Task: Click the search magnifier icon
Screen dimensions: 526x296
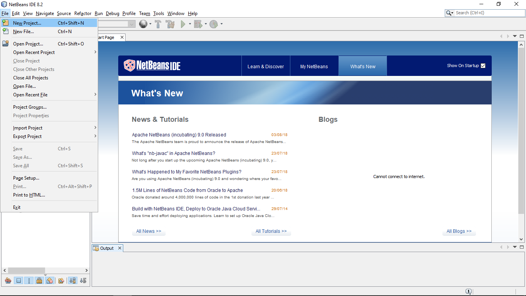Action: click(x=449, y=13)
